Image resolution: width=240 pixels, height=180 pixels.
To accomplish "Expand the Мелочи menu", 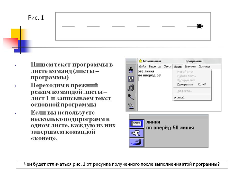I will point(190,66).
